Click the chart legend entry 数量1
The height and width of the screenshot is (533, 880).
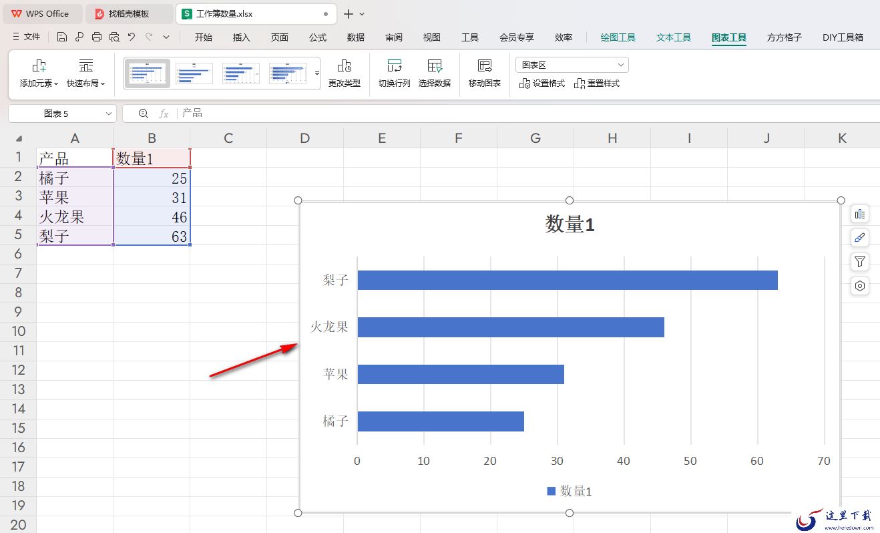[x=570, y=491]
